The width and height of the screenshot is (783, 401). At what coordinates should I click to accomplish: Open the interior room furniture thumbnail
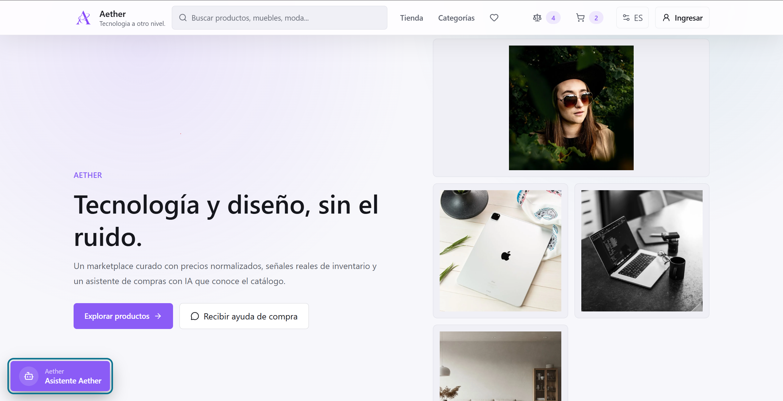(x=500, y=366)
